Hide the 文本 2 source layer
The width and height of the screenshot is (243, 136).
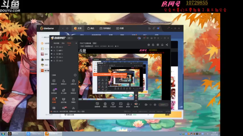pyautogui.click(x=52, y=61)
